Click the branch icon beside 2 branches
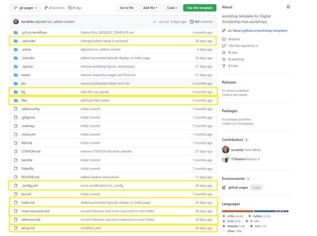Viewport: 317px width, 236px height. (x=46, y=8)
